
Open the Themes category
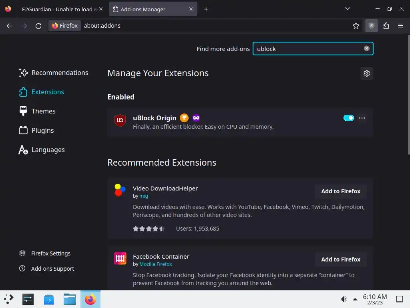point(37,111)
